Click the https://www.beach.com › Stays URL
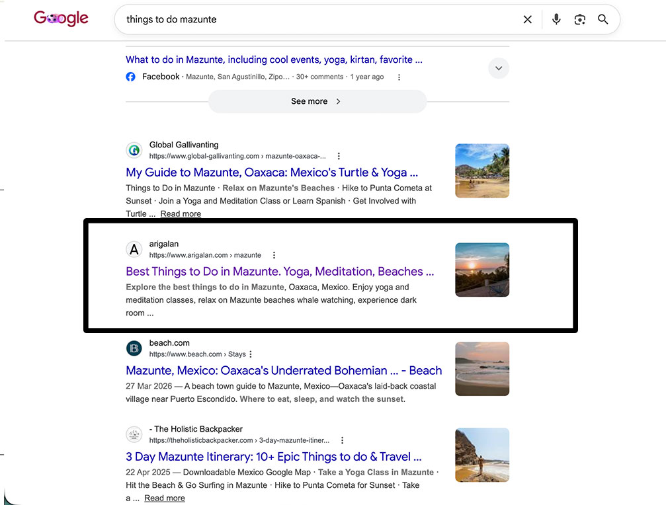This screenshot has width=666, height=505. 198,354
